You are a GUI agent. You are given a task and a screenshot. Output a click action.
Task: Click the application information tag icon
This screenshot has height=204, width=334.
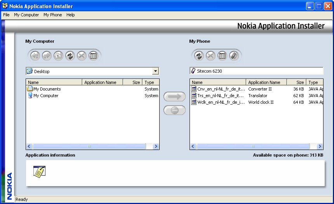pyautogui.click(x=39, y=172)
